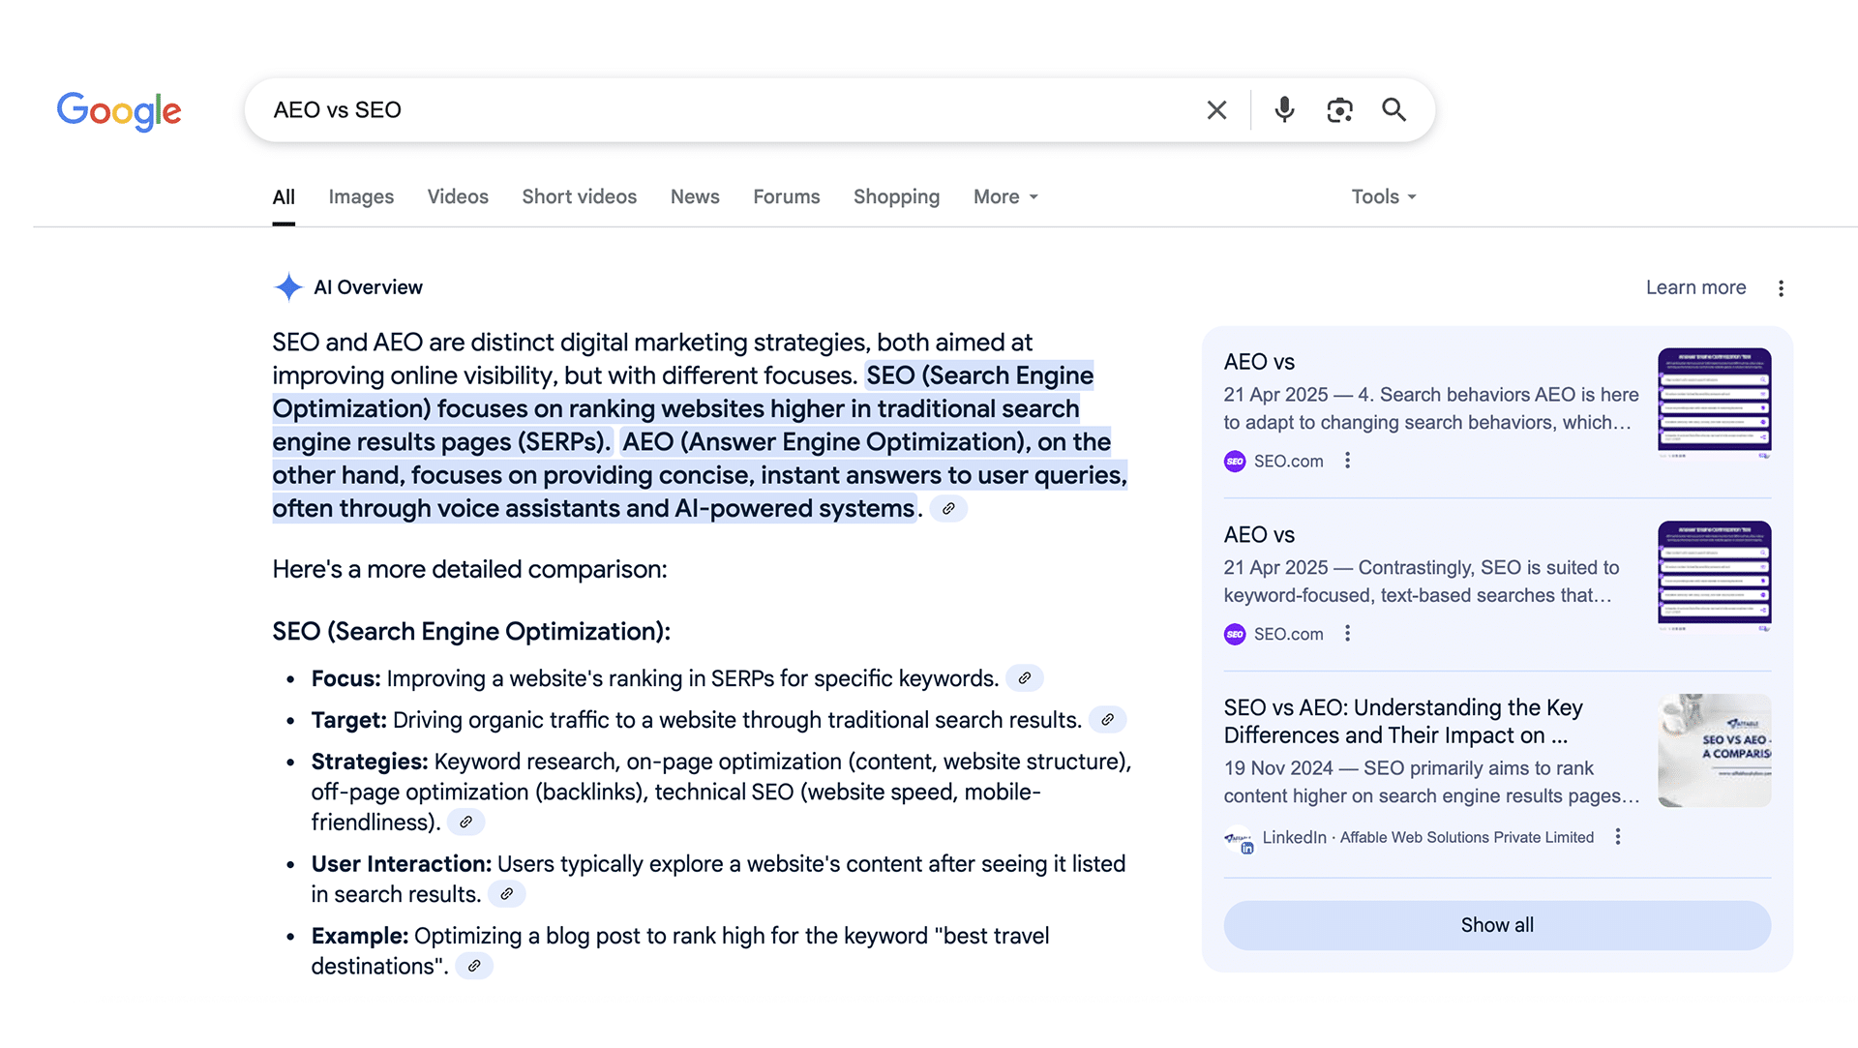Open thumbnail of first SEO.com source
The image size is (1858, 1048).
pyautogui.click(x=1714, y=404)
